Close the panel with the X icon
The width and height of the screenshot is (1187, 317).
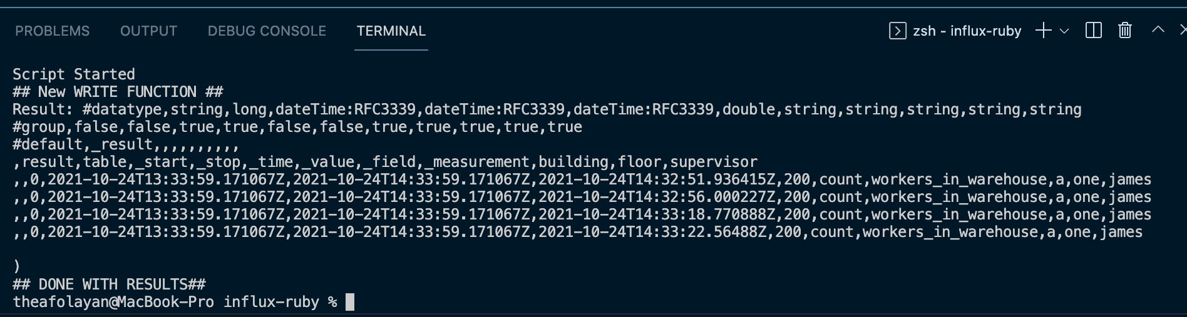tap(1182, 29)
